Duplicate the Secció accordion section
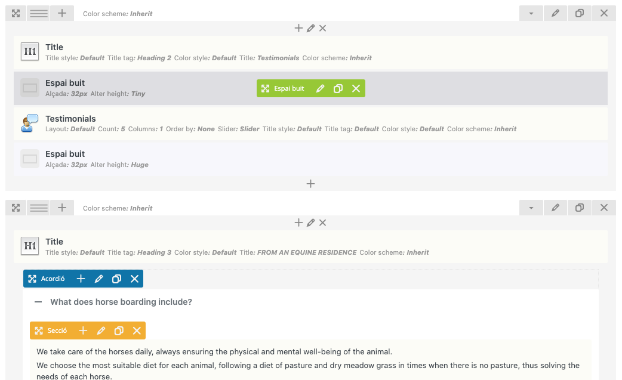This screenshot has width=622, height=380. (x=119, y=330)
